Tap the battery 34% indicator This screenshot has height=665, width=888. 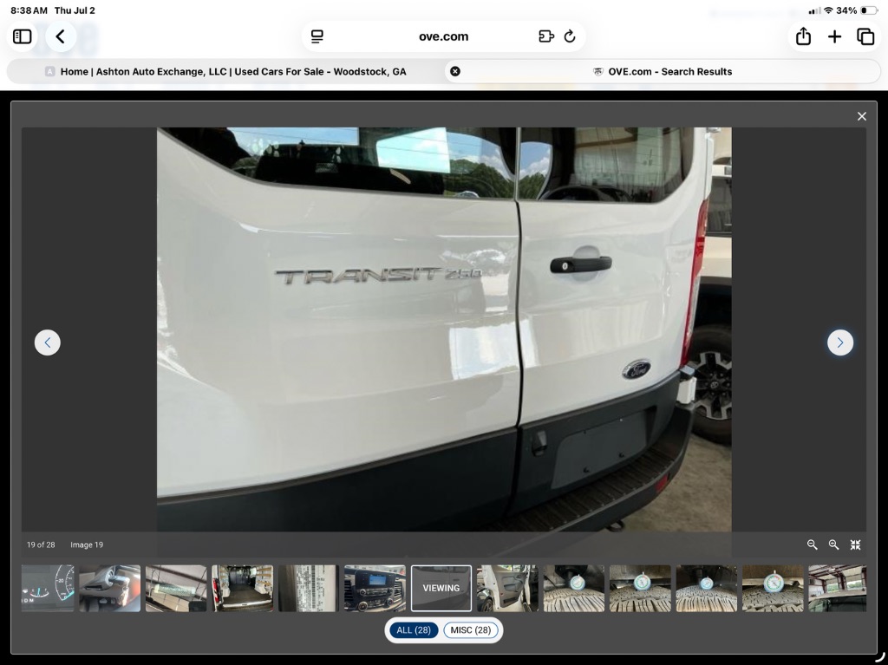(x=857, y=10)
